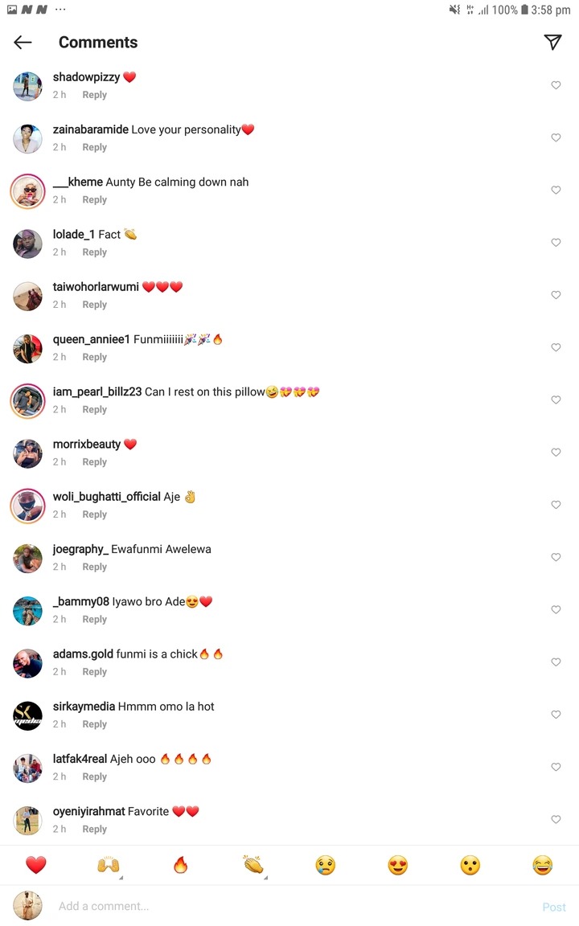579x926 pixels.
Task: Reply to __kheme's comment
Action: [95, 199]
